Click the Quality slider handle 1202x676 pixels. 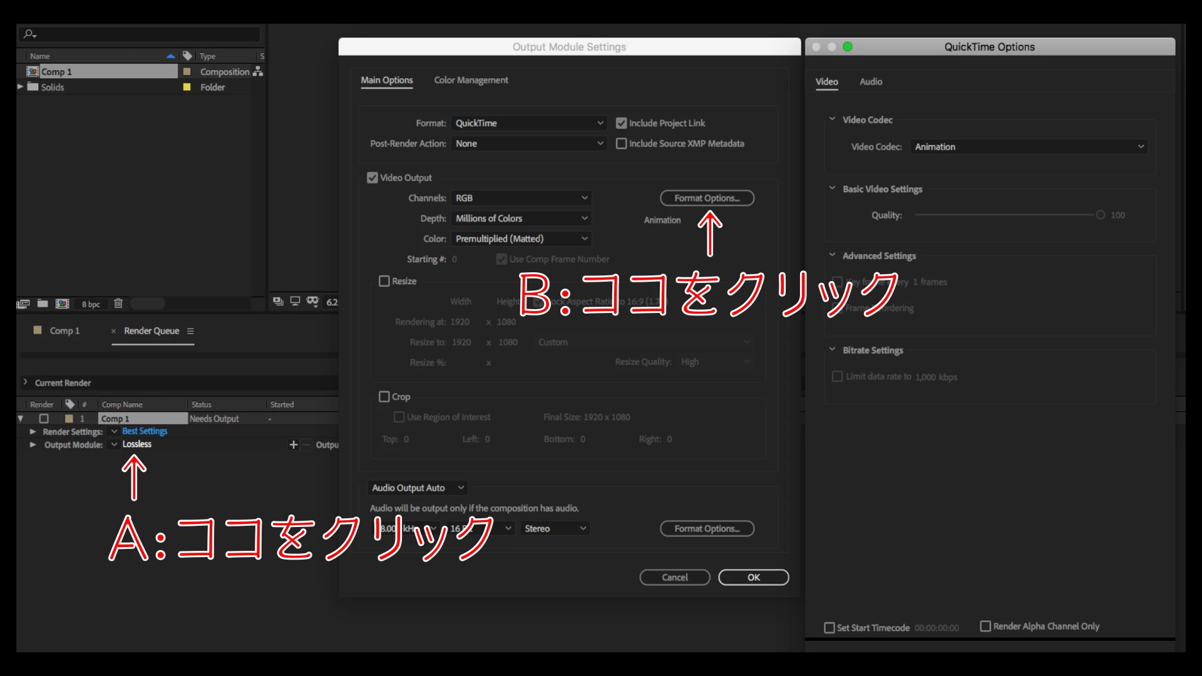1100,215
